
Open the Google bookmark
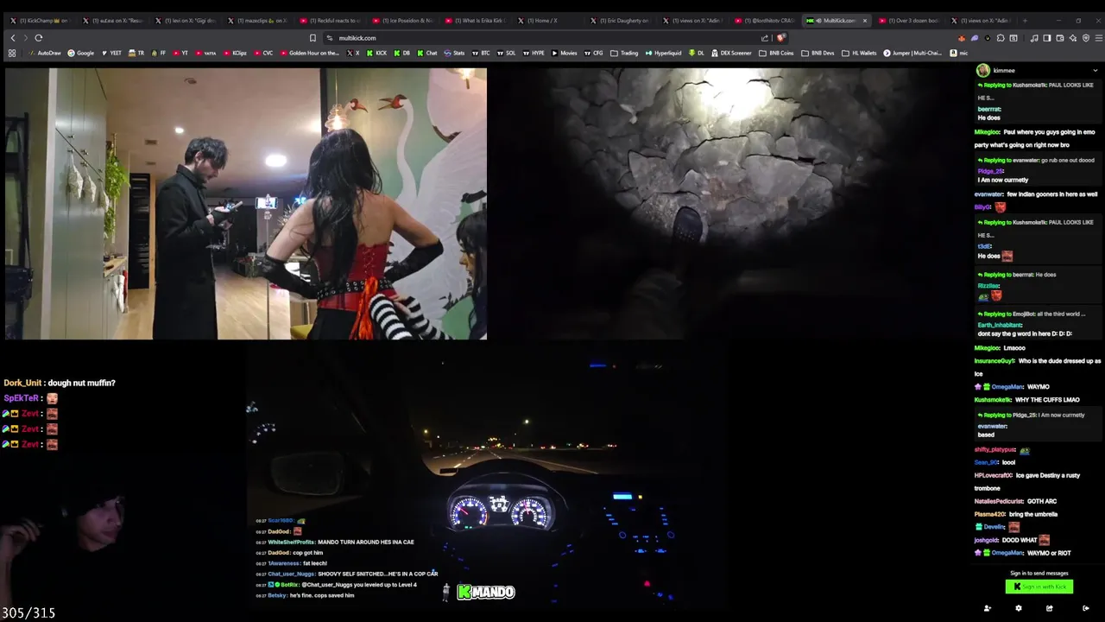point(80,53)
